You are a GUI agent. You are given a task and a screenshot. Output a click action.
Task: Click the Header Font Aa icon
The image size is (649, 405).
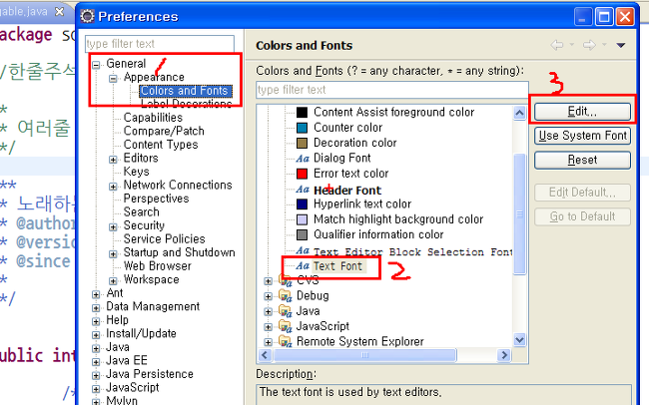[303, 190]
